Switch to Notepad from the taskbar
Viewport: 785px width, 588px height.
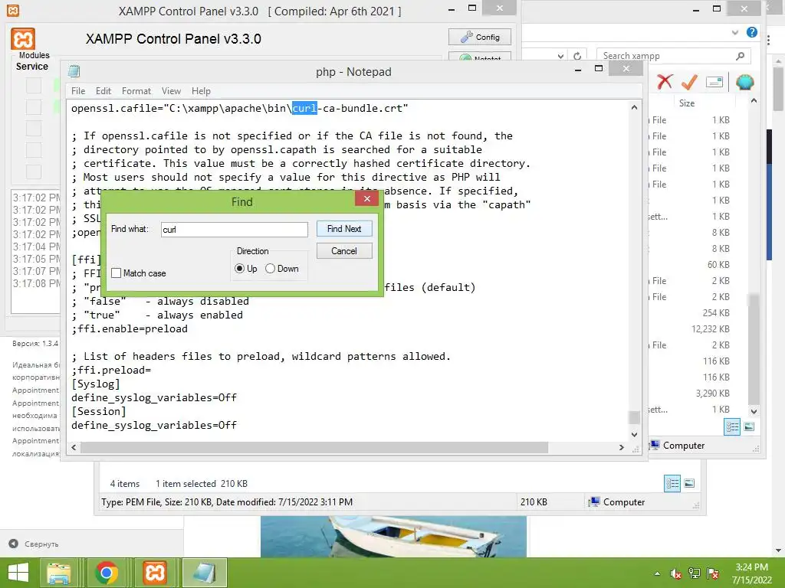tap(204, 573)
